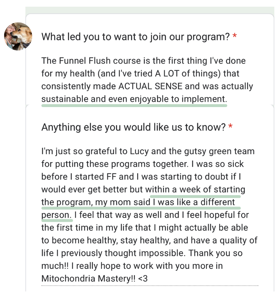
Task: Click the underlined word 'person.'
Action: coord(57,215)
